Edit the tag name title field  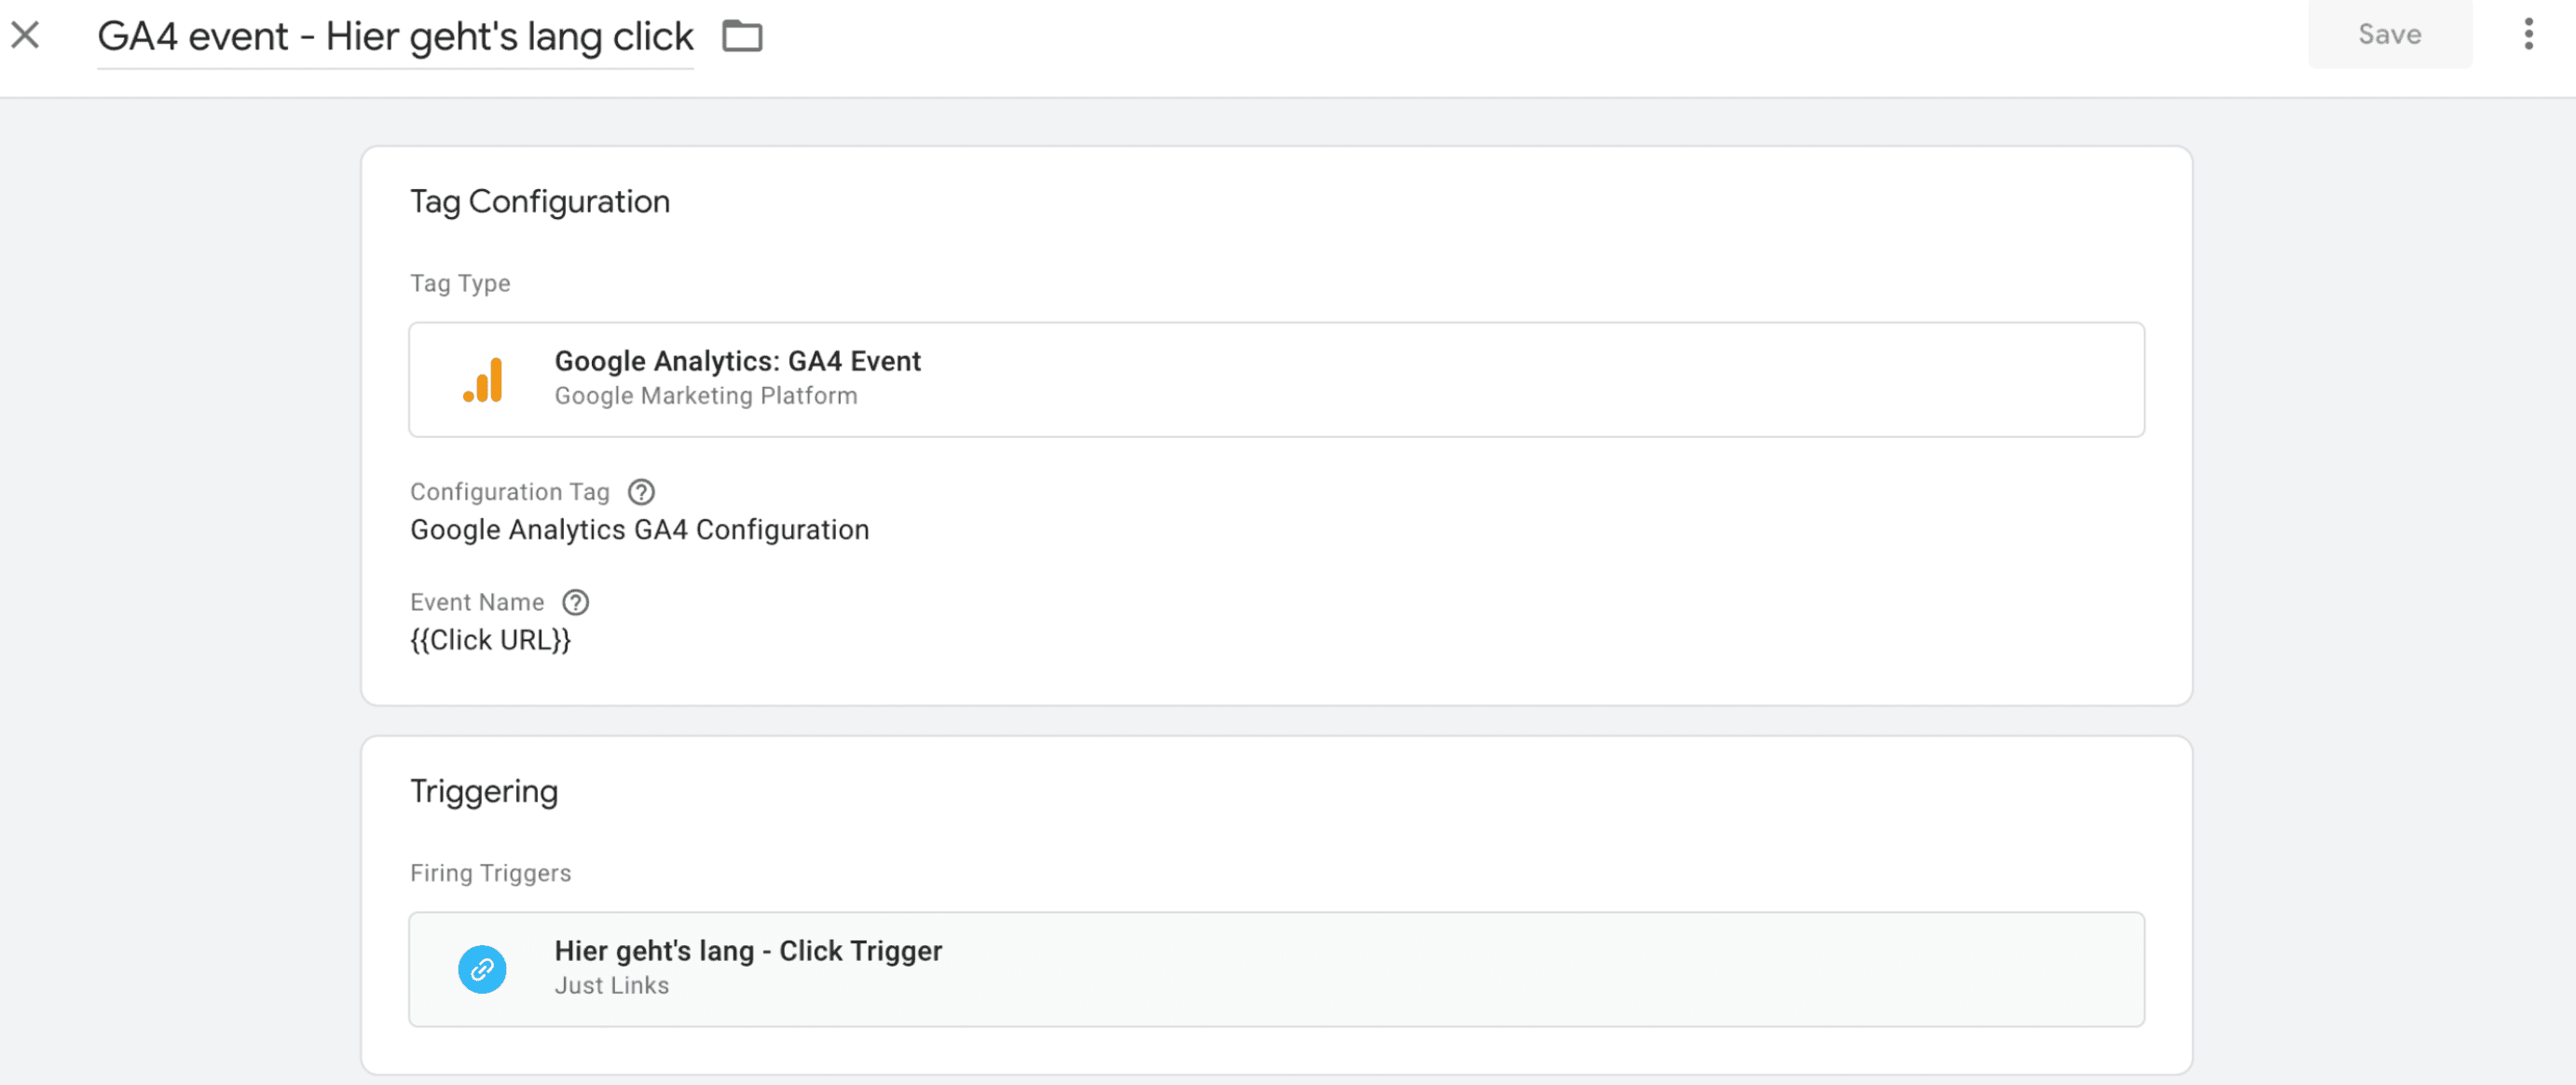[395, 37]
